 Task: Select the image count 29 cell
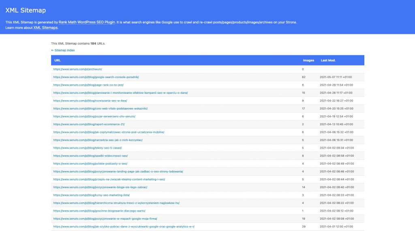(x=304, y=227)
